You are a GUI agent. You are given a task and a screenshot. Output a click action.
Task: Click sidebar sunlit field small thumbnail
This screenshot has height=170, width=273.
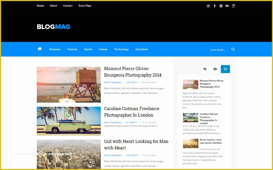pyautogui.click(x=190, y=143)
